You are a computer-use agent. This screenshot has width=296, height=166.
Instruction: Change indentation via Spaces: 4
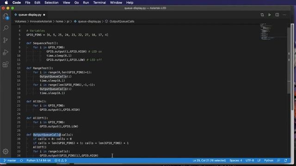(236, 160)
